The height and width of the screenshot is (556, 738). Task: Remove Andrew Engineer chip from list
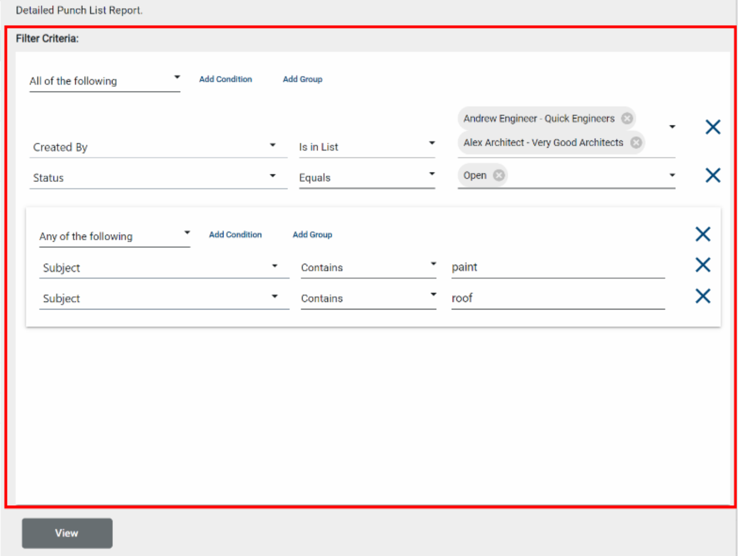(626, 119)
